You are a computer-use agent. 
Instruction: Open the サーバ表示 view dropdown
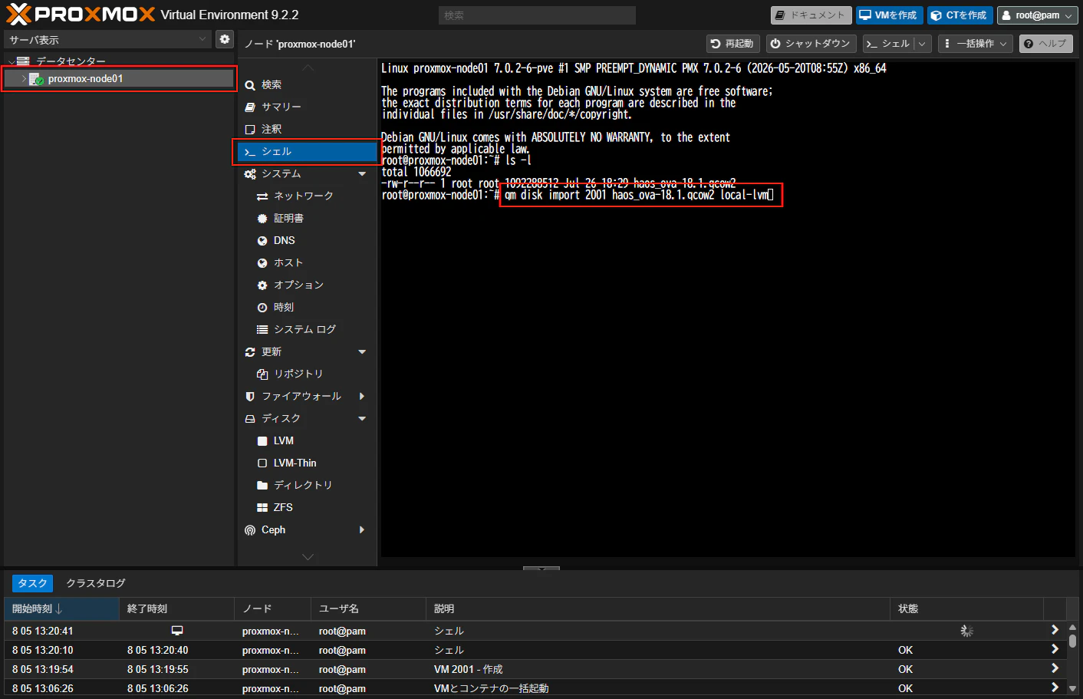pyautogui.click(x=107, y=39)
